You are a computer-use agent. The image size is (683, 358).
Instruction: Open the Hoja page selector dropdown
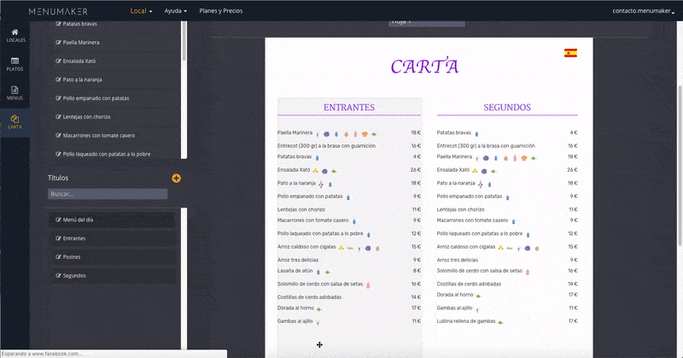pyautogui.click(x=426, y=23)
